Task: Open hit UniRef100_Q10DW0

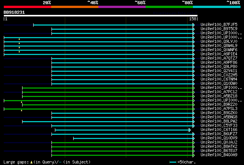Action: [219, 84]
